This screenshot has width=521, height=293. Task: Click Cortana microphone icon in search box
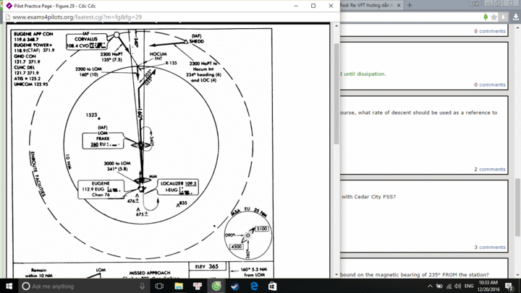(x=143, y=286)
